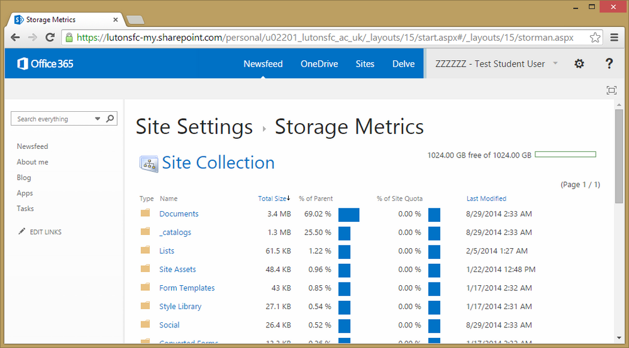This screenshot has height=348, width=629.
Task: Open the settings gear icon
Action: 579,63
